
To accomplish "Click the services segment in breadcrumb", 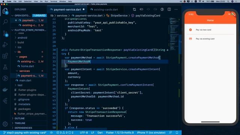I will (x=62, y=16).
